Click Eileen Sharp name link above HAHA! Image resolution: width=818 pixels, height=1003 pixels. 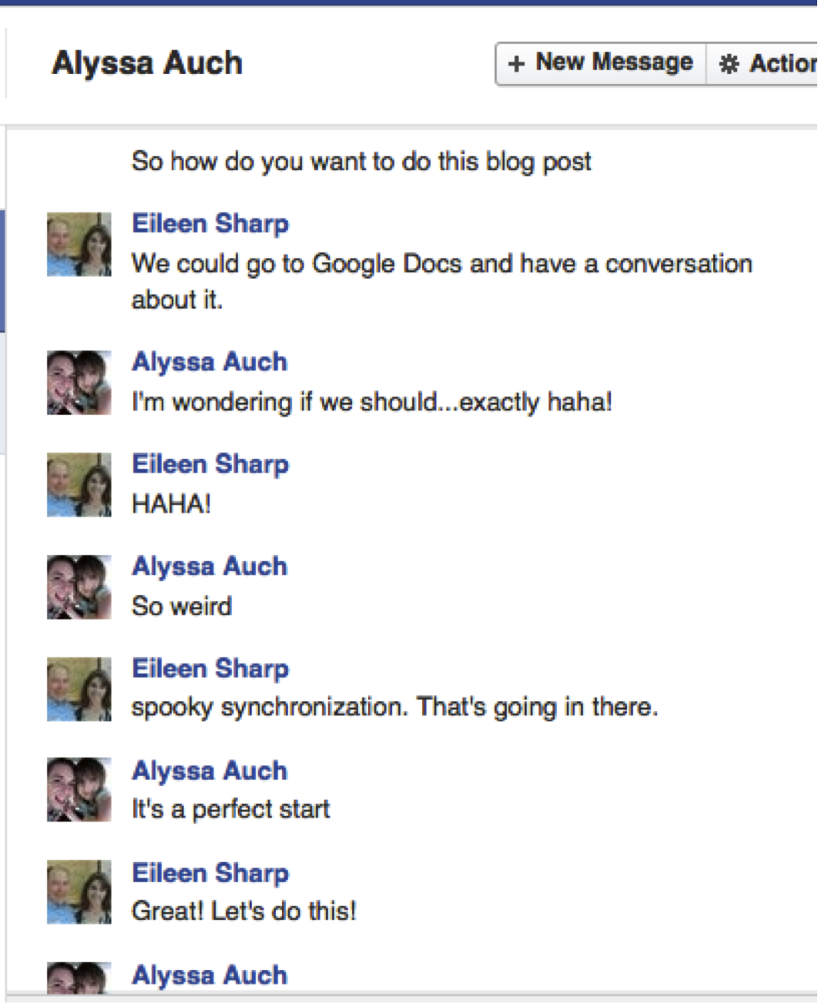pyautogui.click(x=210, y=465)
